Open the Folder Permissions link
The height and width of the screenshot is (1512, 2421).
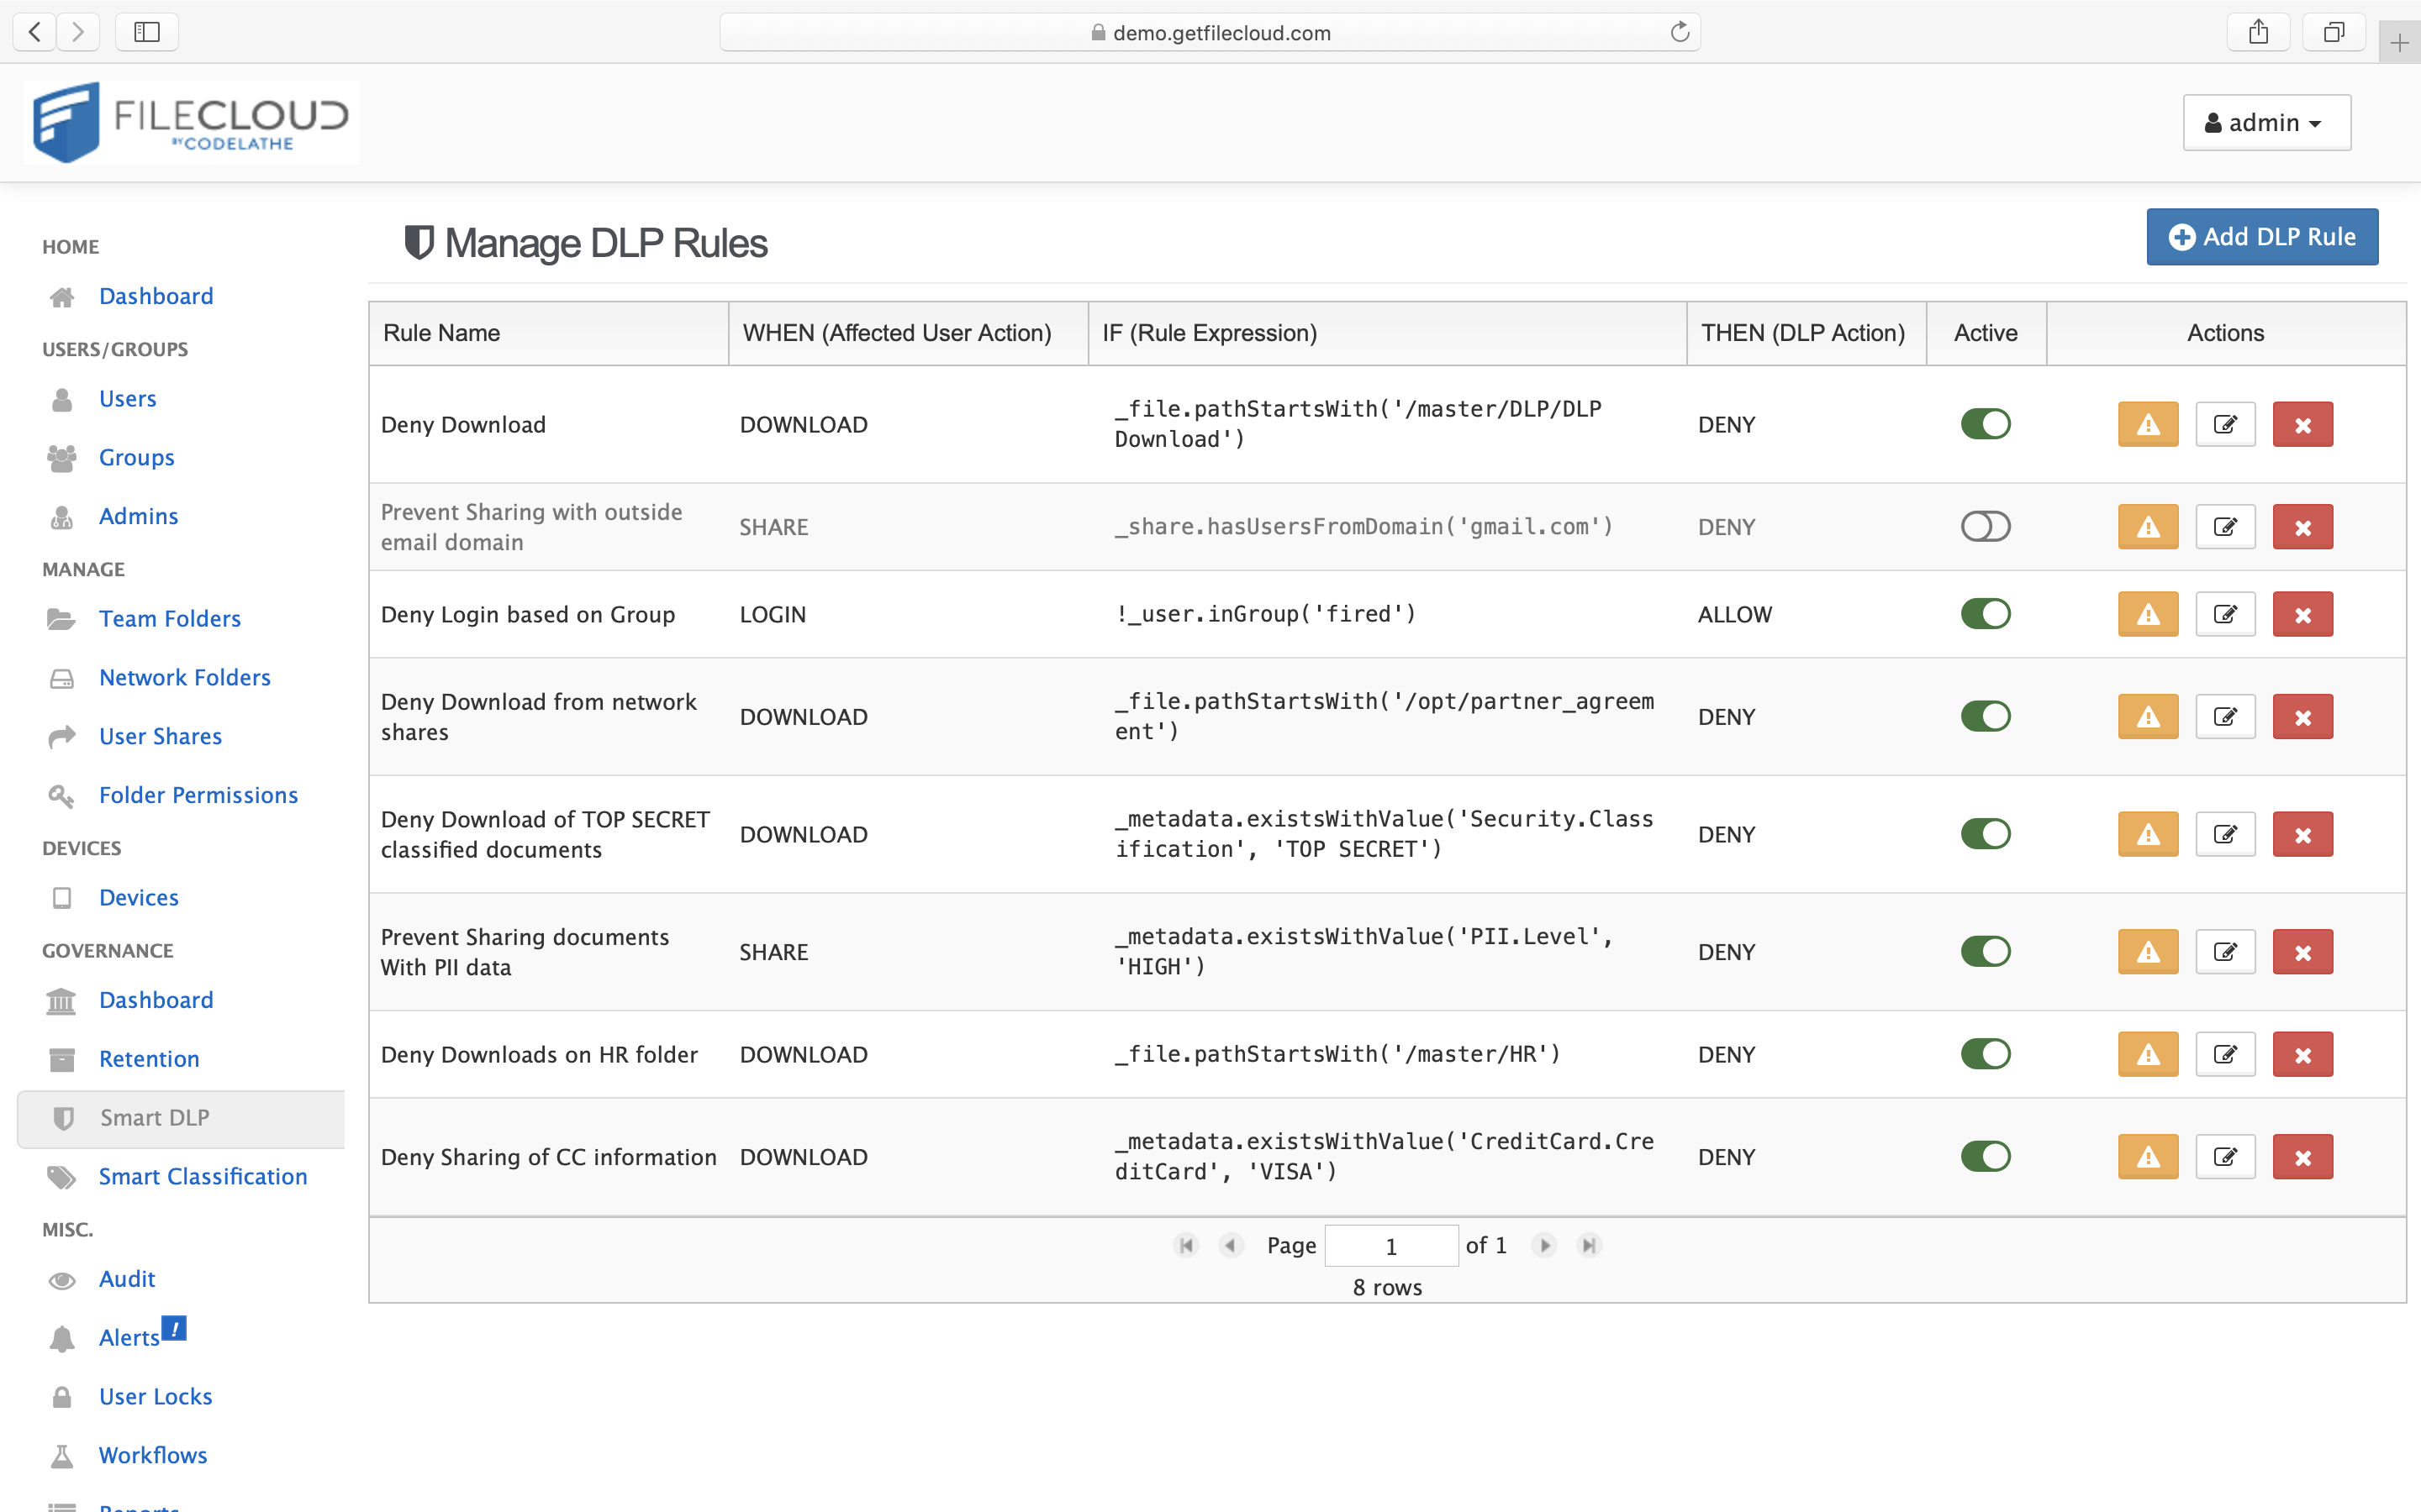click(198, 795)
